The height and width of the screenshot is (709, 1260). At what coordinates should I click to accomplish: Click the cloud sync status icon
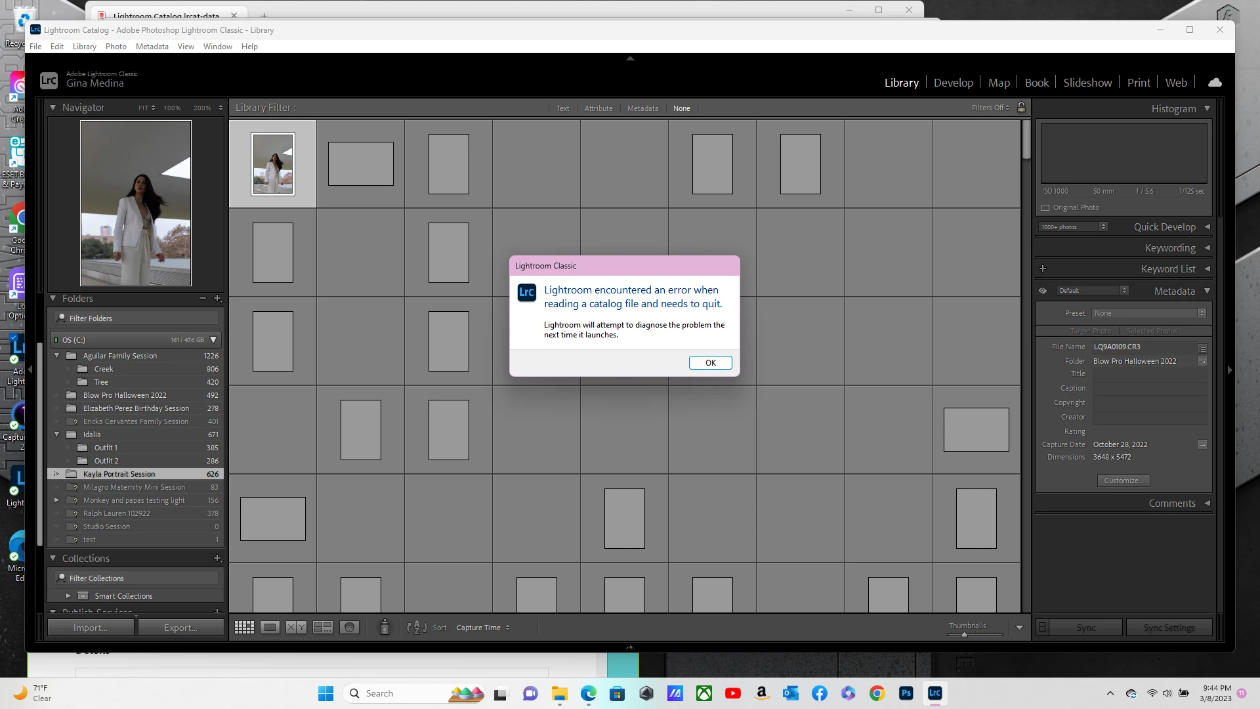coord(1215,83)
